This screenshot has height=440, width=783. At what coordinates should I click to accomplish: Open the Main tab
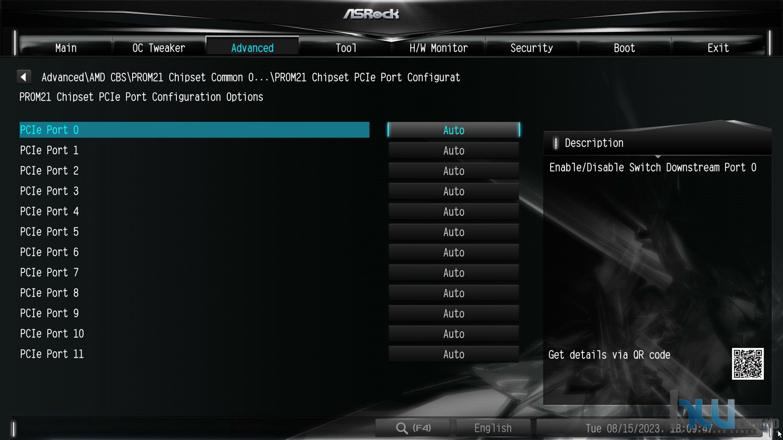pyautogui.click(x=66, y=48)
